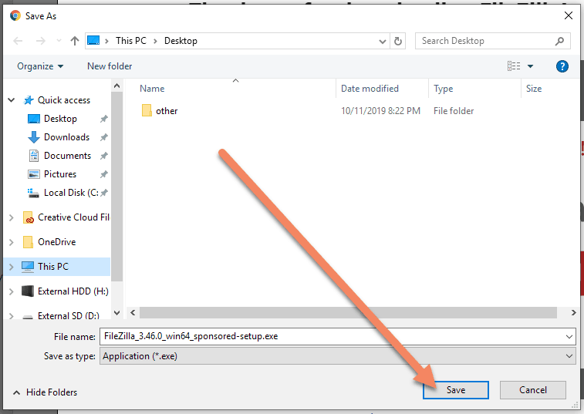Select Quick access in navigation pane
Viewport: 584px width, 414px height.
click(x=64, y=100)
